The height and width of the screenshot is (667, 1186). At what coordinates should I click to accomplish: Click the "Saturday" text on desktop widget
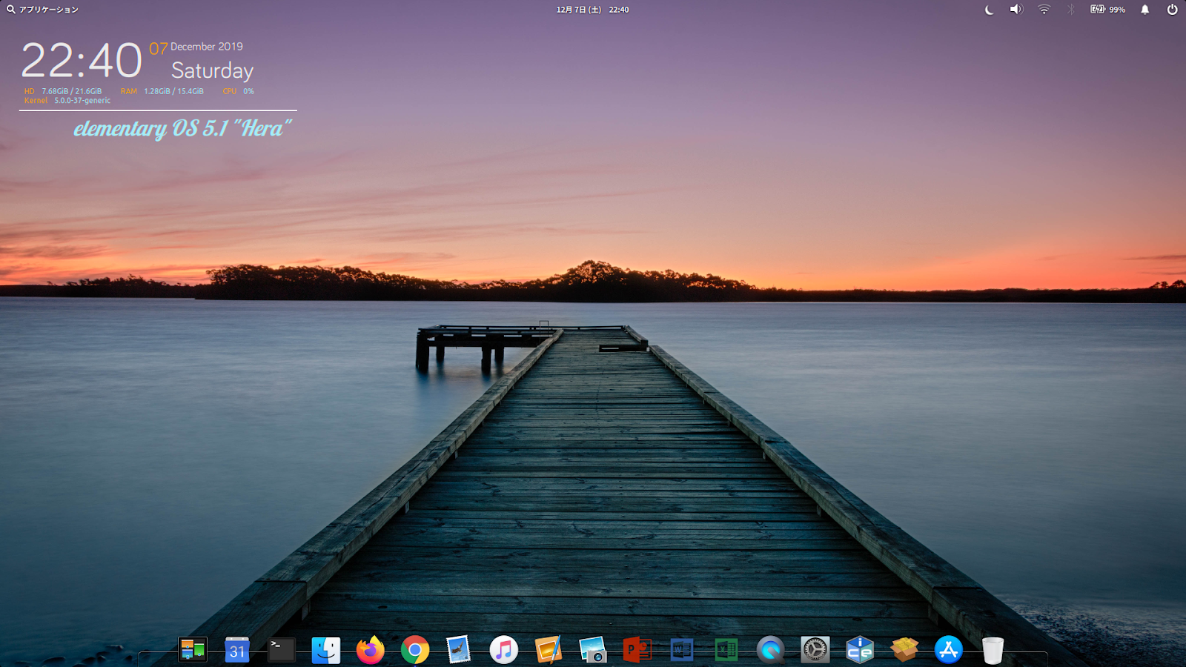[212, 71]
